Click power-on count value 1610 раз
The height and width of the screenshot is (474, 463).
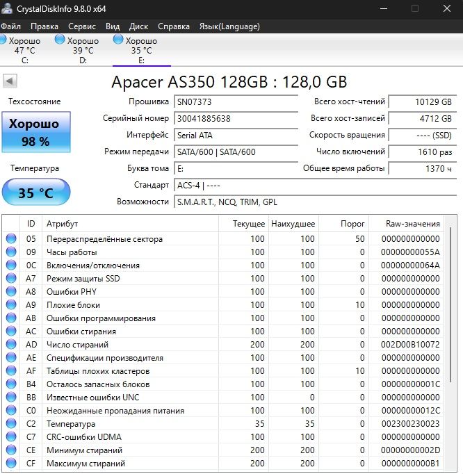click(x=422, y=152)
